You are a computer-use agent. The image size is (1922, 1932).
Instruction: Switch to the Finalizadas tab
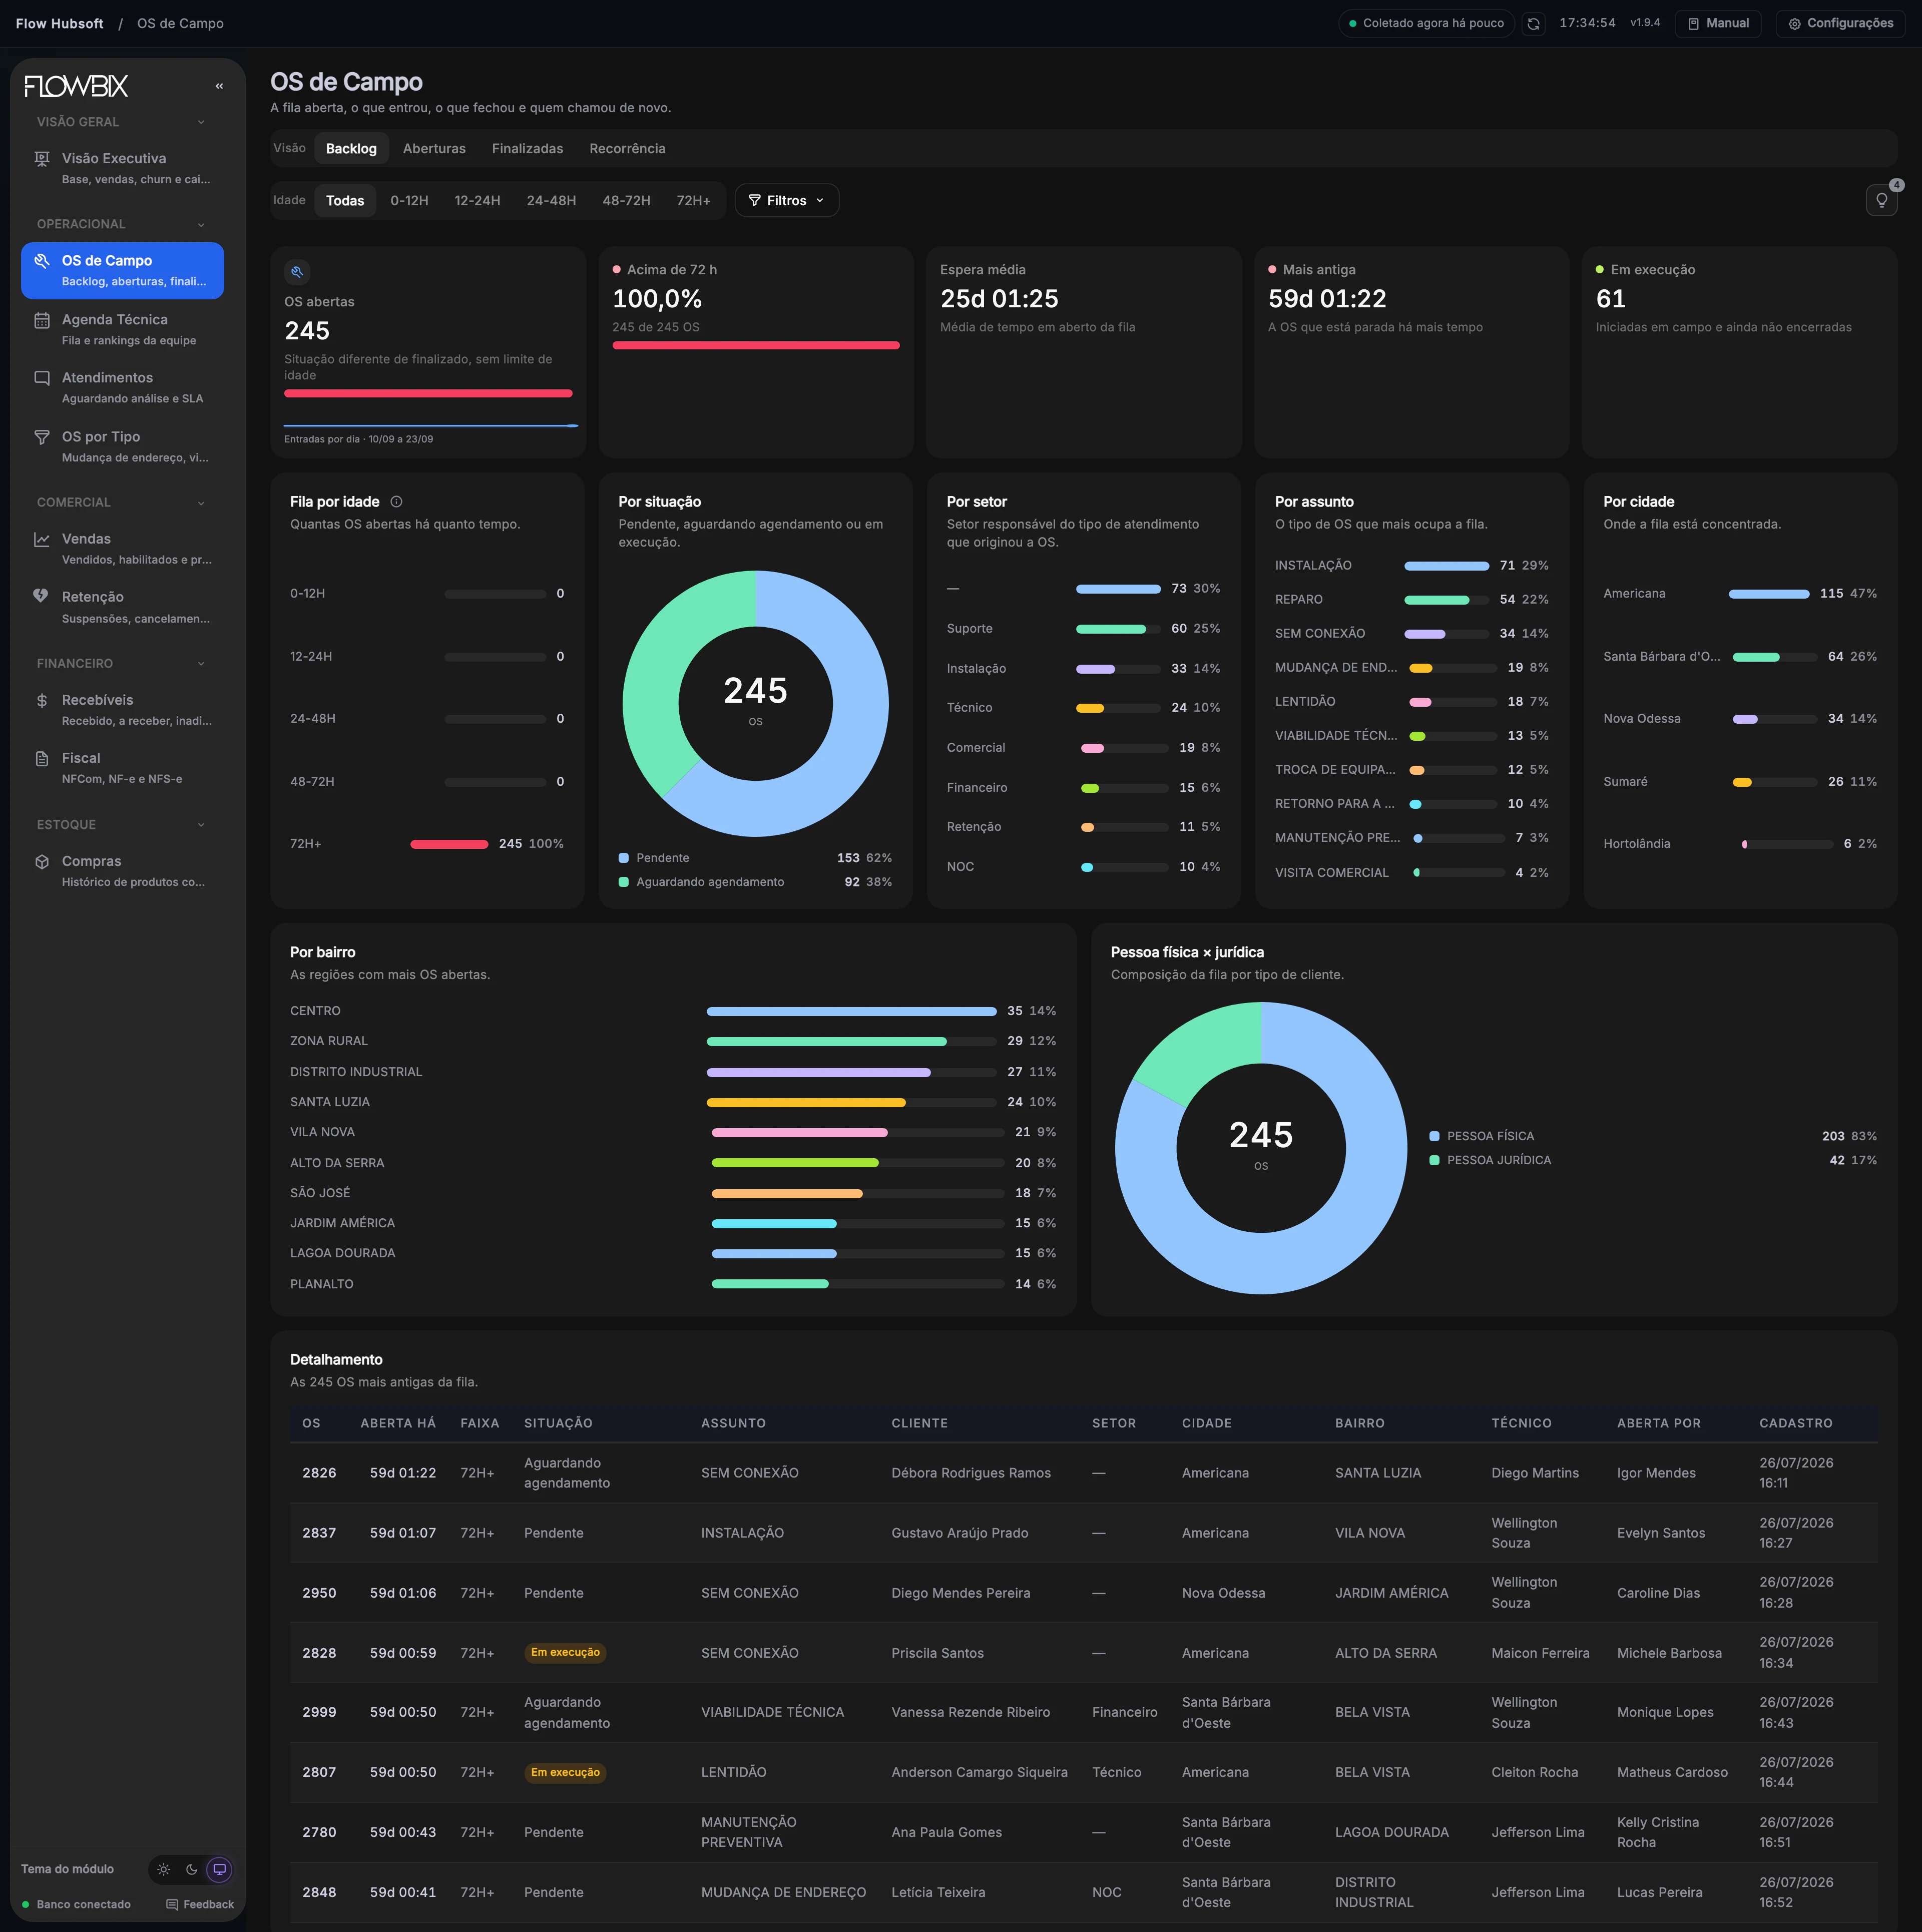click(527, 149)
